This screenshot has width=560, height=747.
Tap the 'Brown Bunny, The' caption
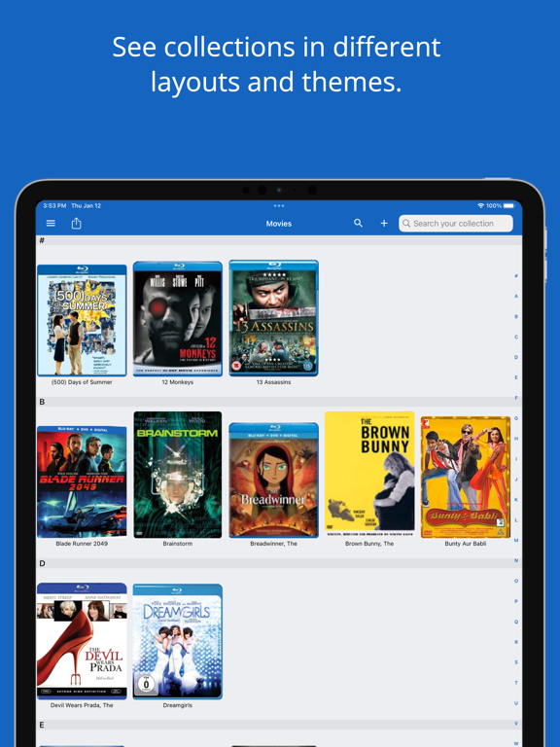click(369, 544)
